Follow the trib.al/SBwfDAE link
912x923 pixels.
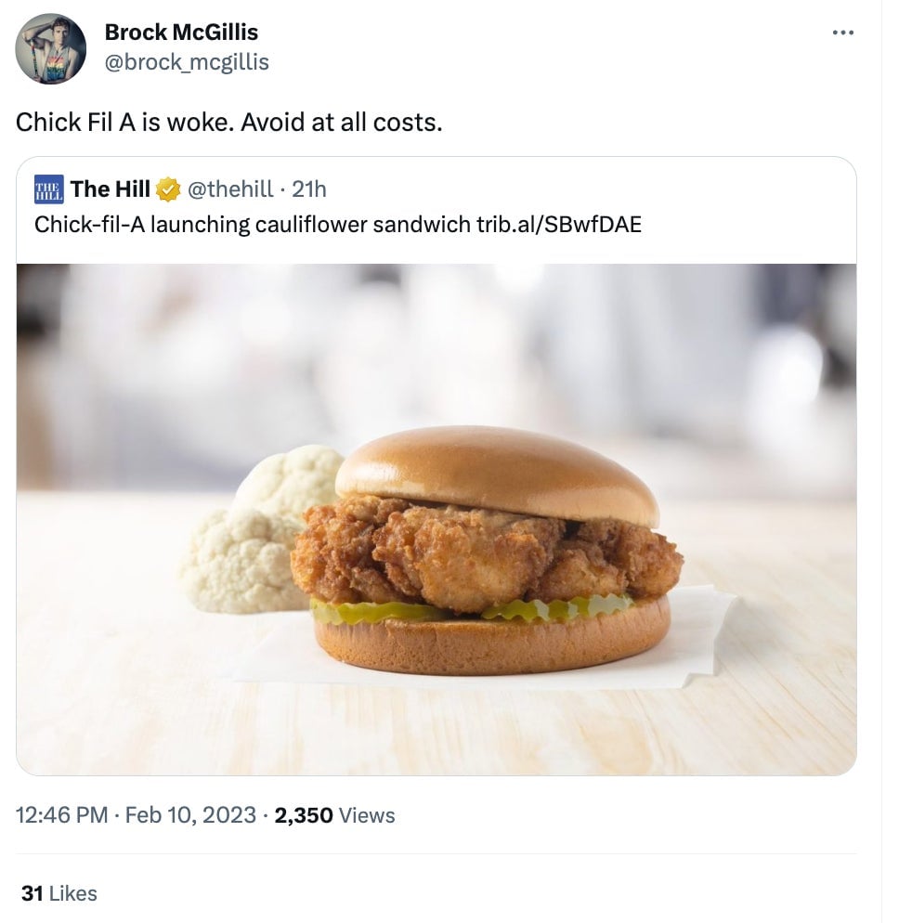562,224
